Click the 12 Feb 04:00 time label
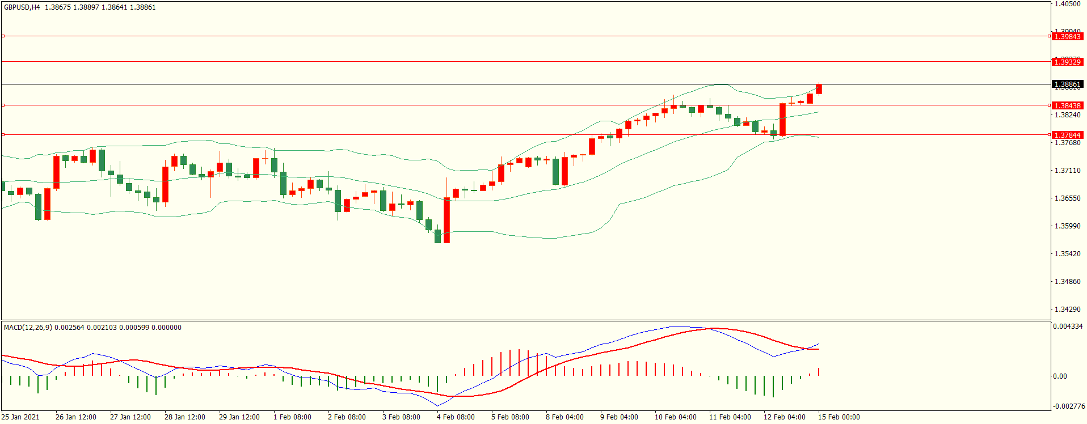Viewport: 1087px width, 424px height. pos(785,417)
